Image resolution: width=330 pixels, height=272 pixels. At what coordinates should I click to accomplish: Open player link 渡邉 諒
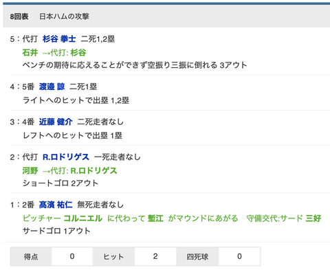coord(52,87)
